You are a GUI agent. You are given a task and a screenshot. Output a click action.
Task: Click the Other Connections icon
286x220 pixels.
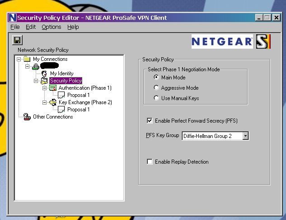pyautogui.click(x=27, y=117)
